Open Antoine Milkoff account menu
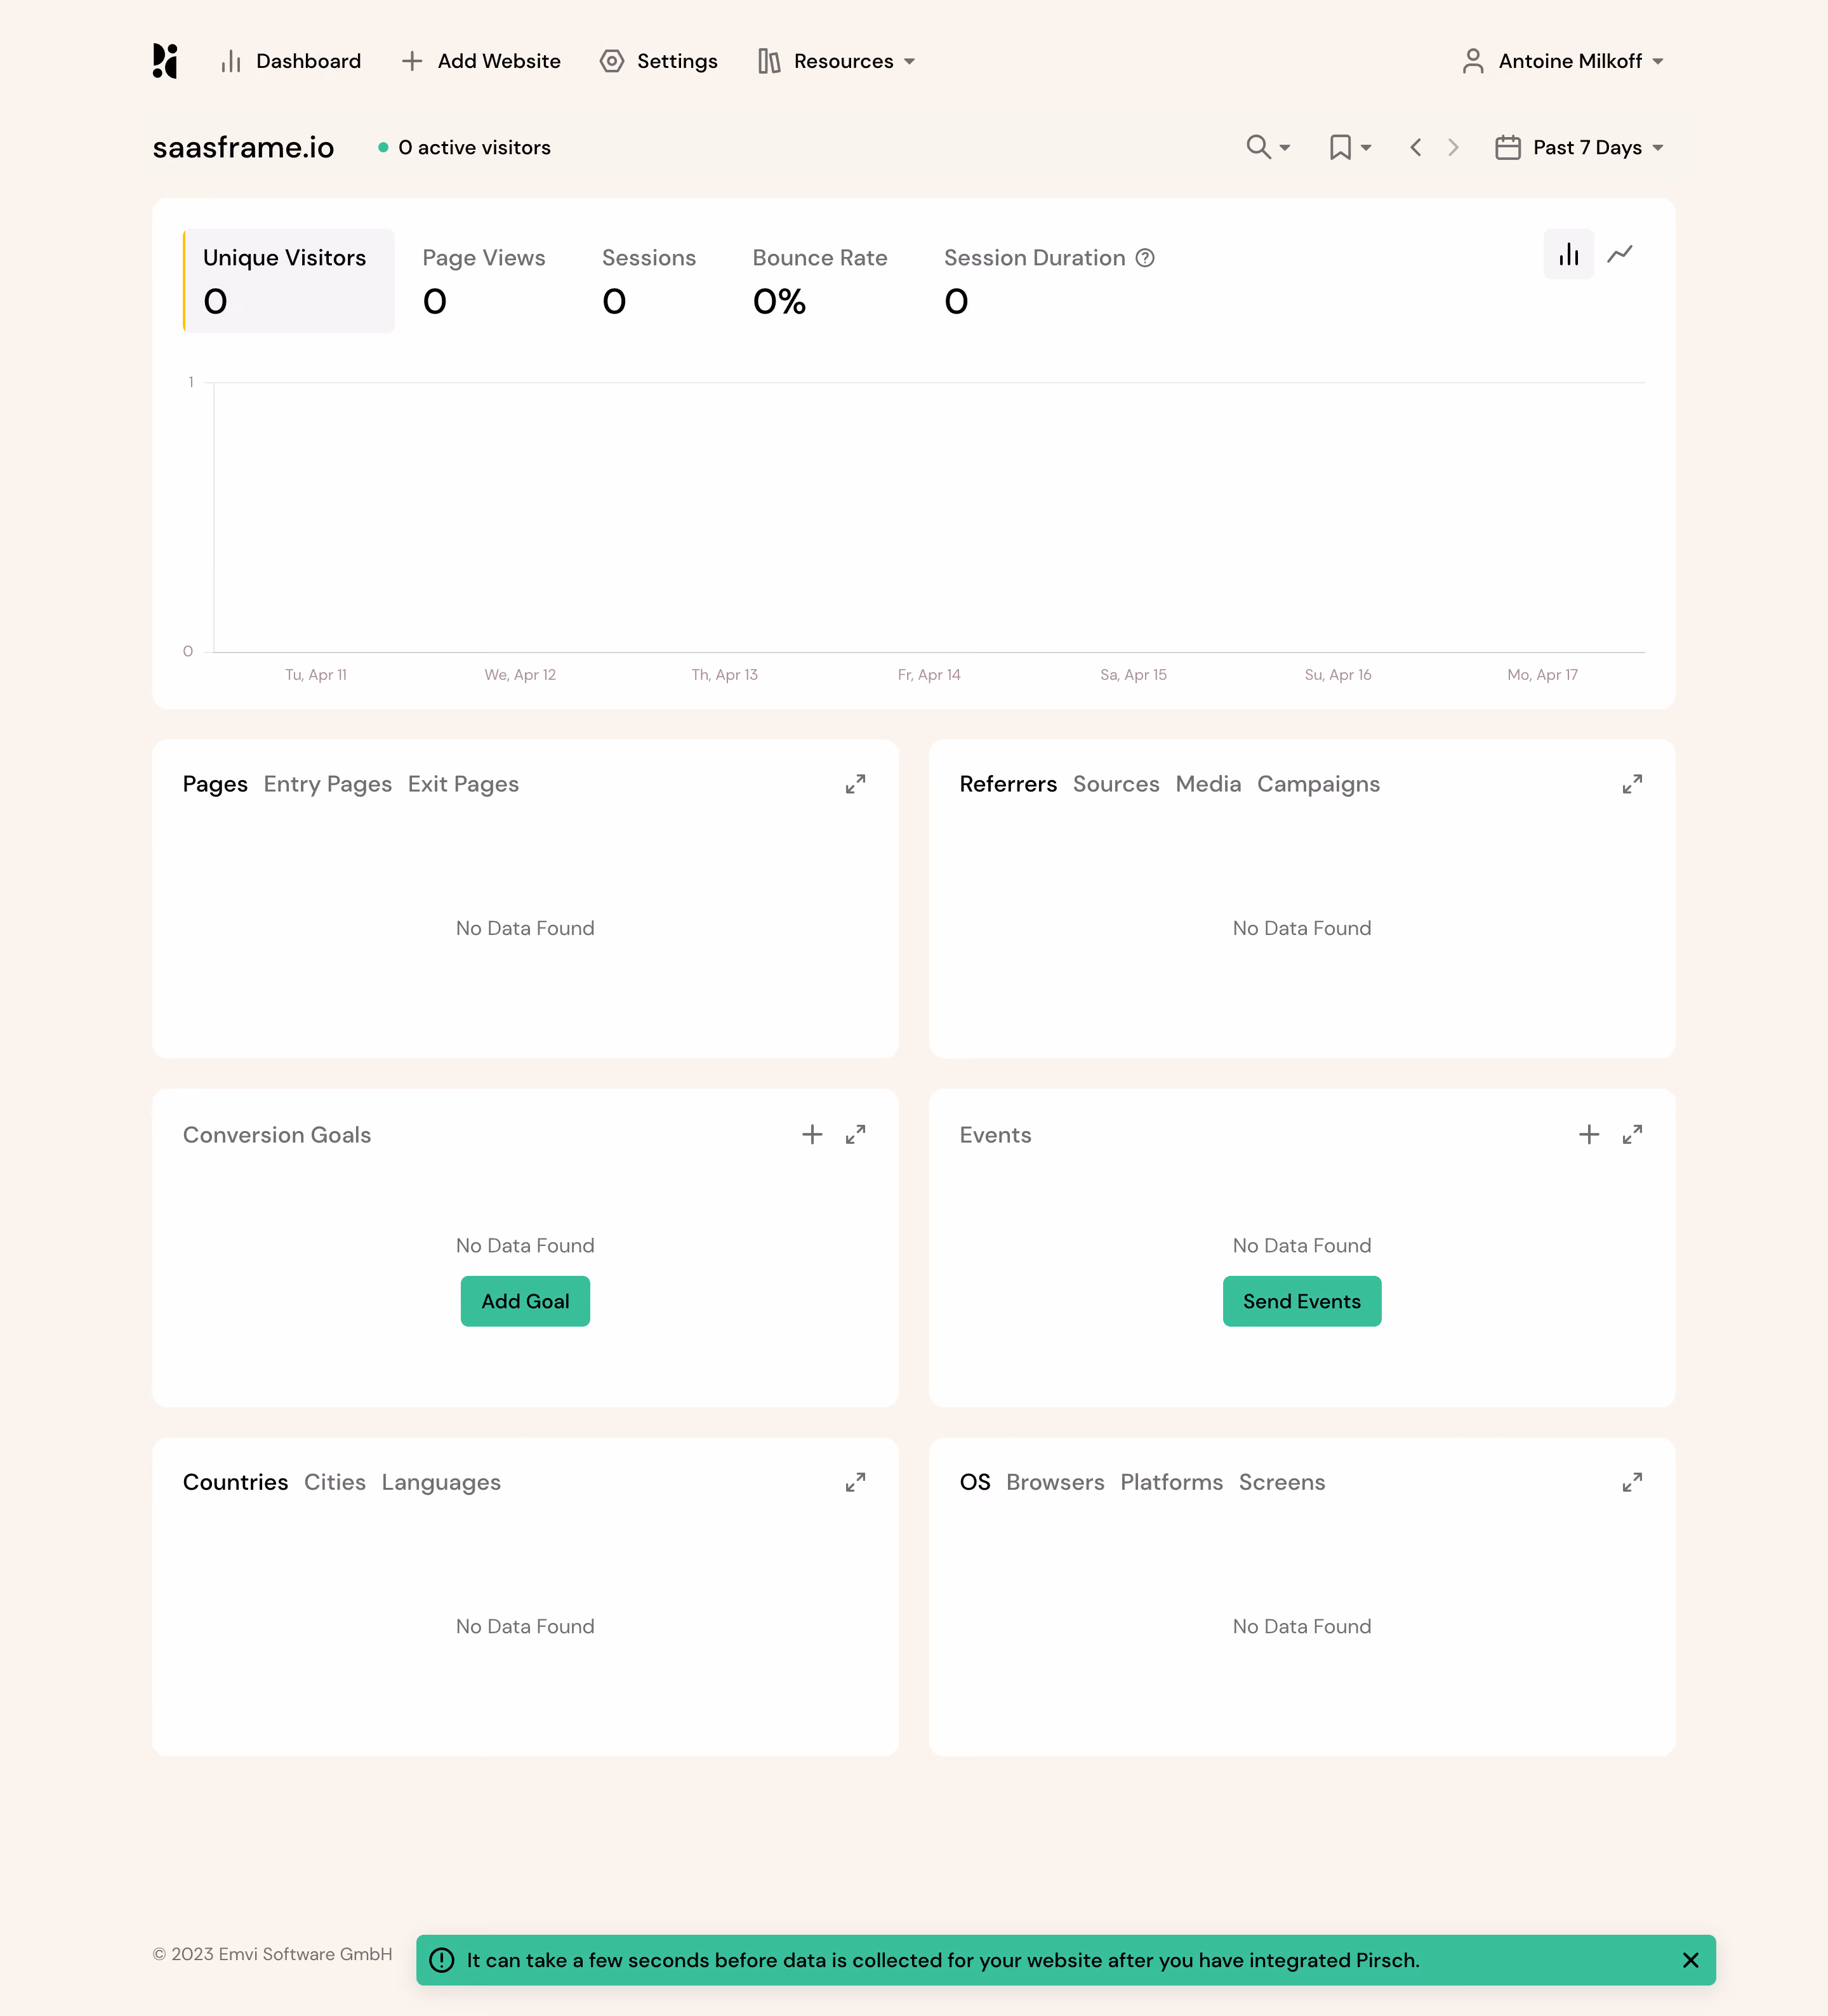Screen dimensions: 1828x2016 pyautogui.click(x=1562, y=61)
